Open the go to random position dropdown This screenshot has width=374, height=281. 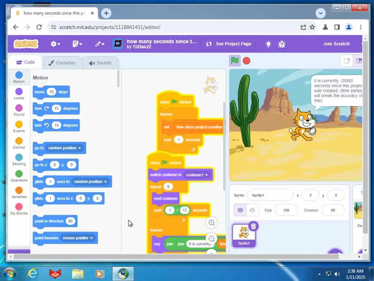(x=64, y=148)
